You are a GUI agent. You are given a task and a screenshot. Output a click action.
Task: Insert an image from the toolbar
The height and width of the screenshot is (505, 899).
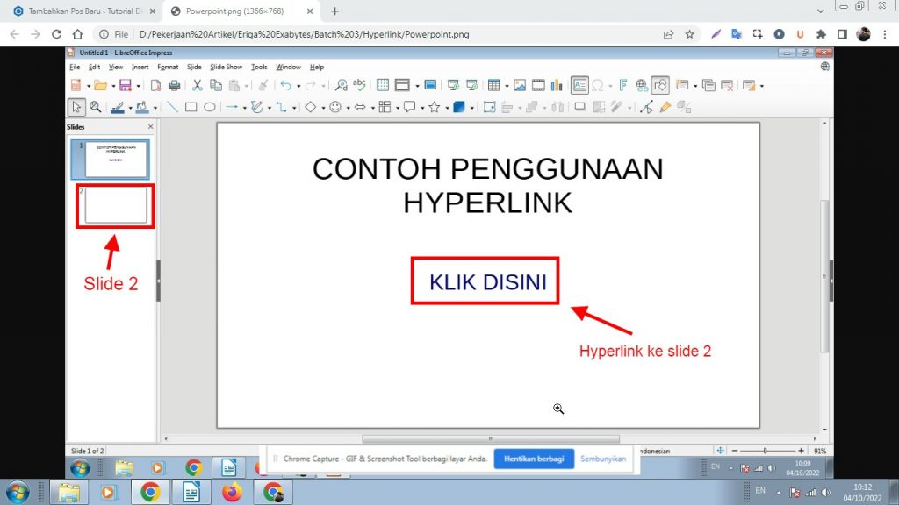(519, 85)
